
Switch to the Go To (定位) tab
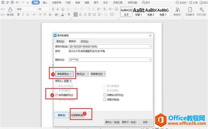84,41
